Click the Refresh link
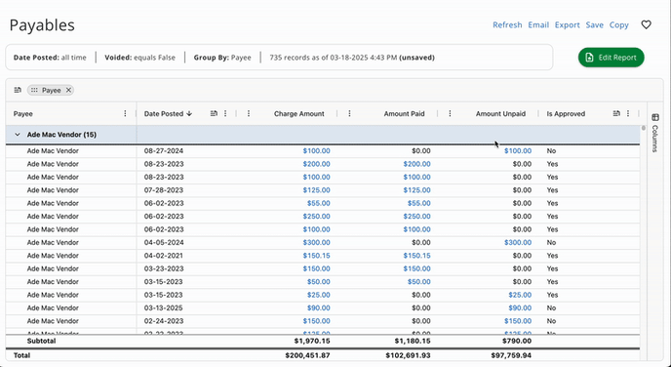The width and height of the screenshot is (671, 367). click(x=507, y=24)
